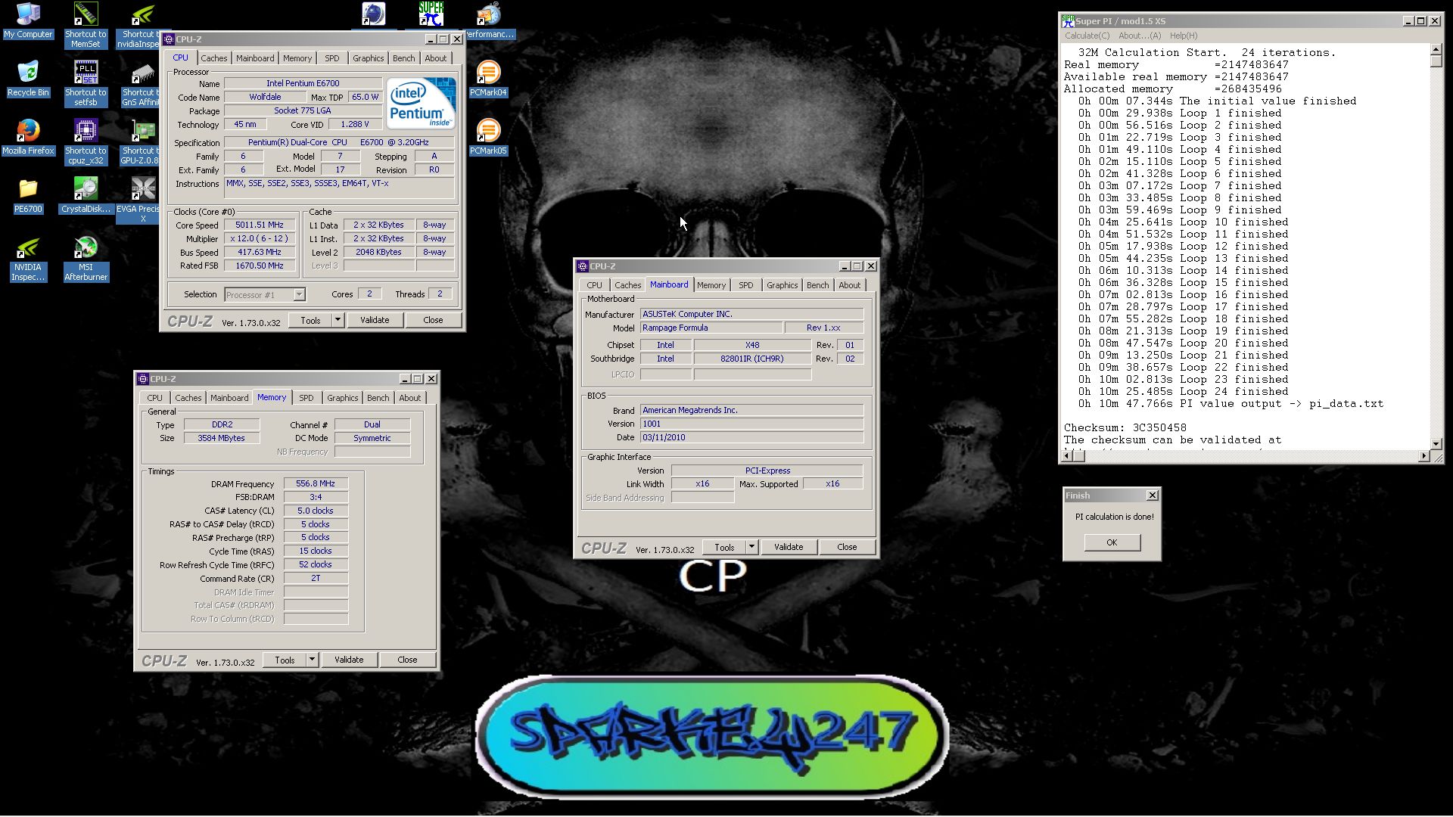Switch to SPD tab in CPU-Z CPU window

tap(332, 58)
